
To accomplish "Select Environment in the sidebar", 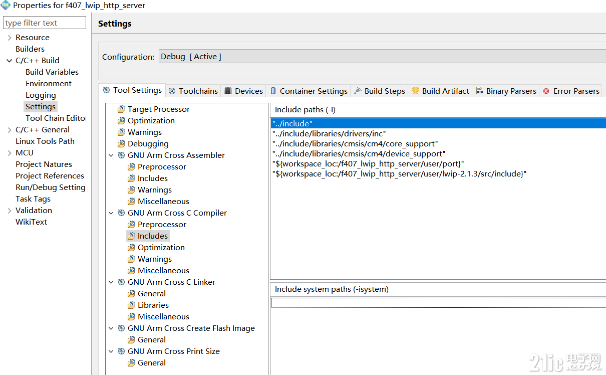I will (x=49, y=84).
